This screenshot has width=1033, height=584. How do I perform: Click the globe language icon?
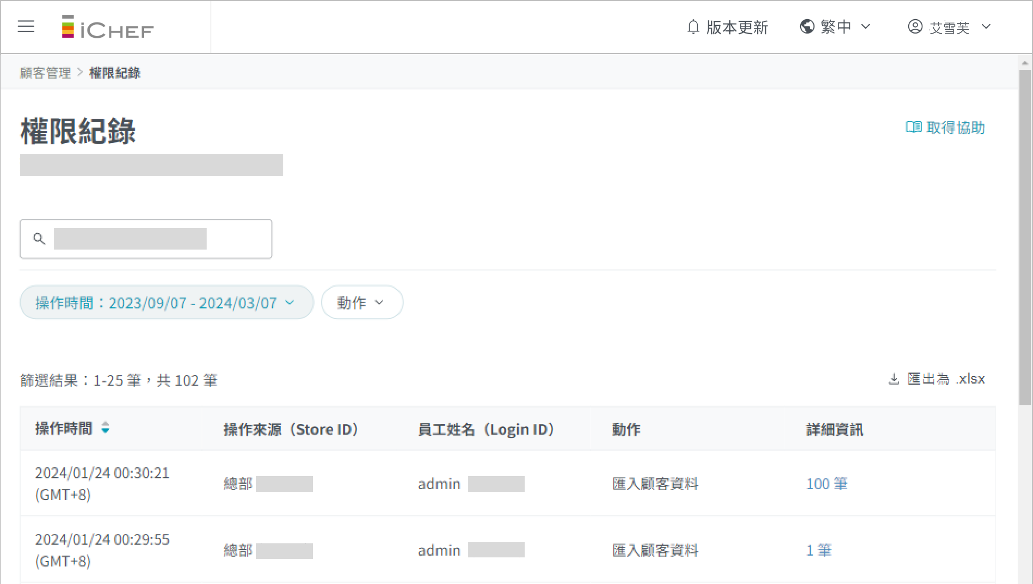(807, 27)
